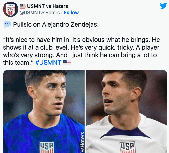Click the blue Twitter bird logo
This screenshot has width=169, height=153.
click(163, 5)
